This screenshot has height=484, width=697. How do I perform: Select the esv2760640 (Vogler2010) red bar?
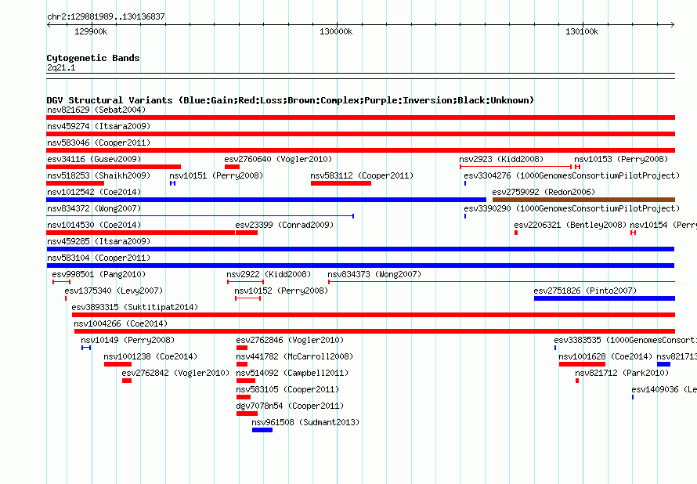[232, 167]
